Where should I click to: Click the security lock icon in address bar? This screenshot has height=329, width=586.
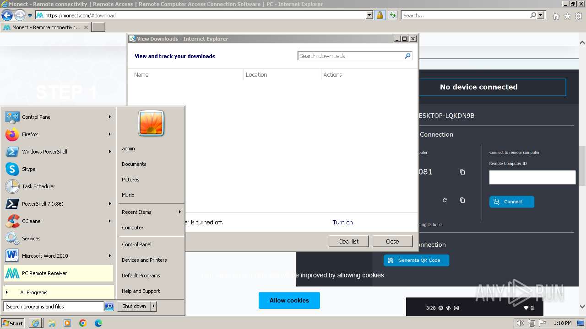380,15
